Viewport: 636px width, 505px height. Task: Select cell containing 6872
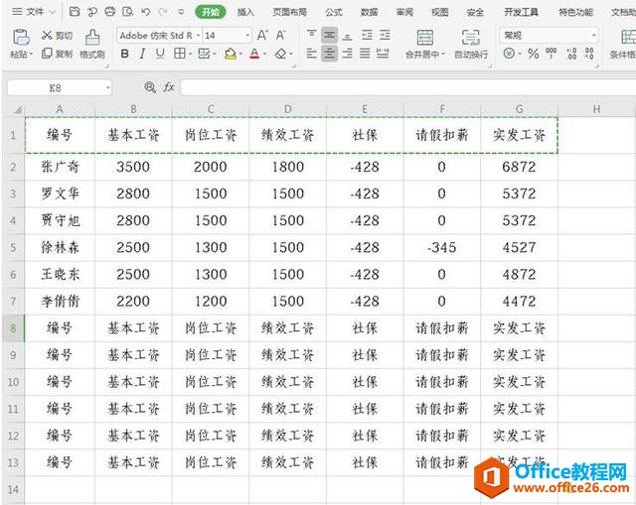(x=519, y=167)
